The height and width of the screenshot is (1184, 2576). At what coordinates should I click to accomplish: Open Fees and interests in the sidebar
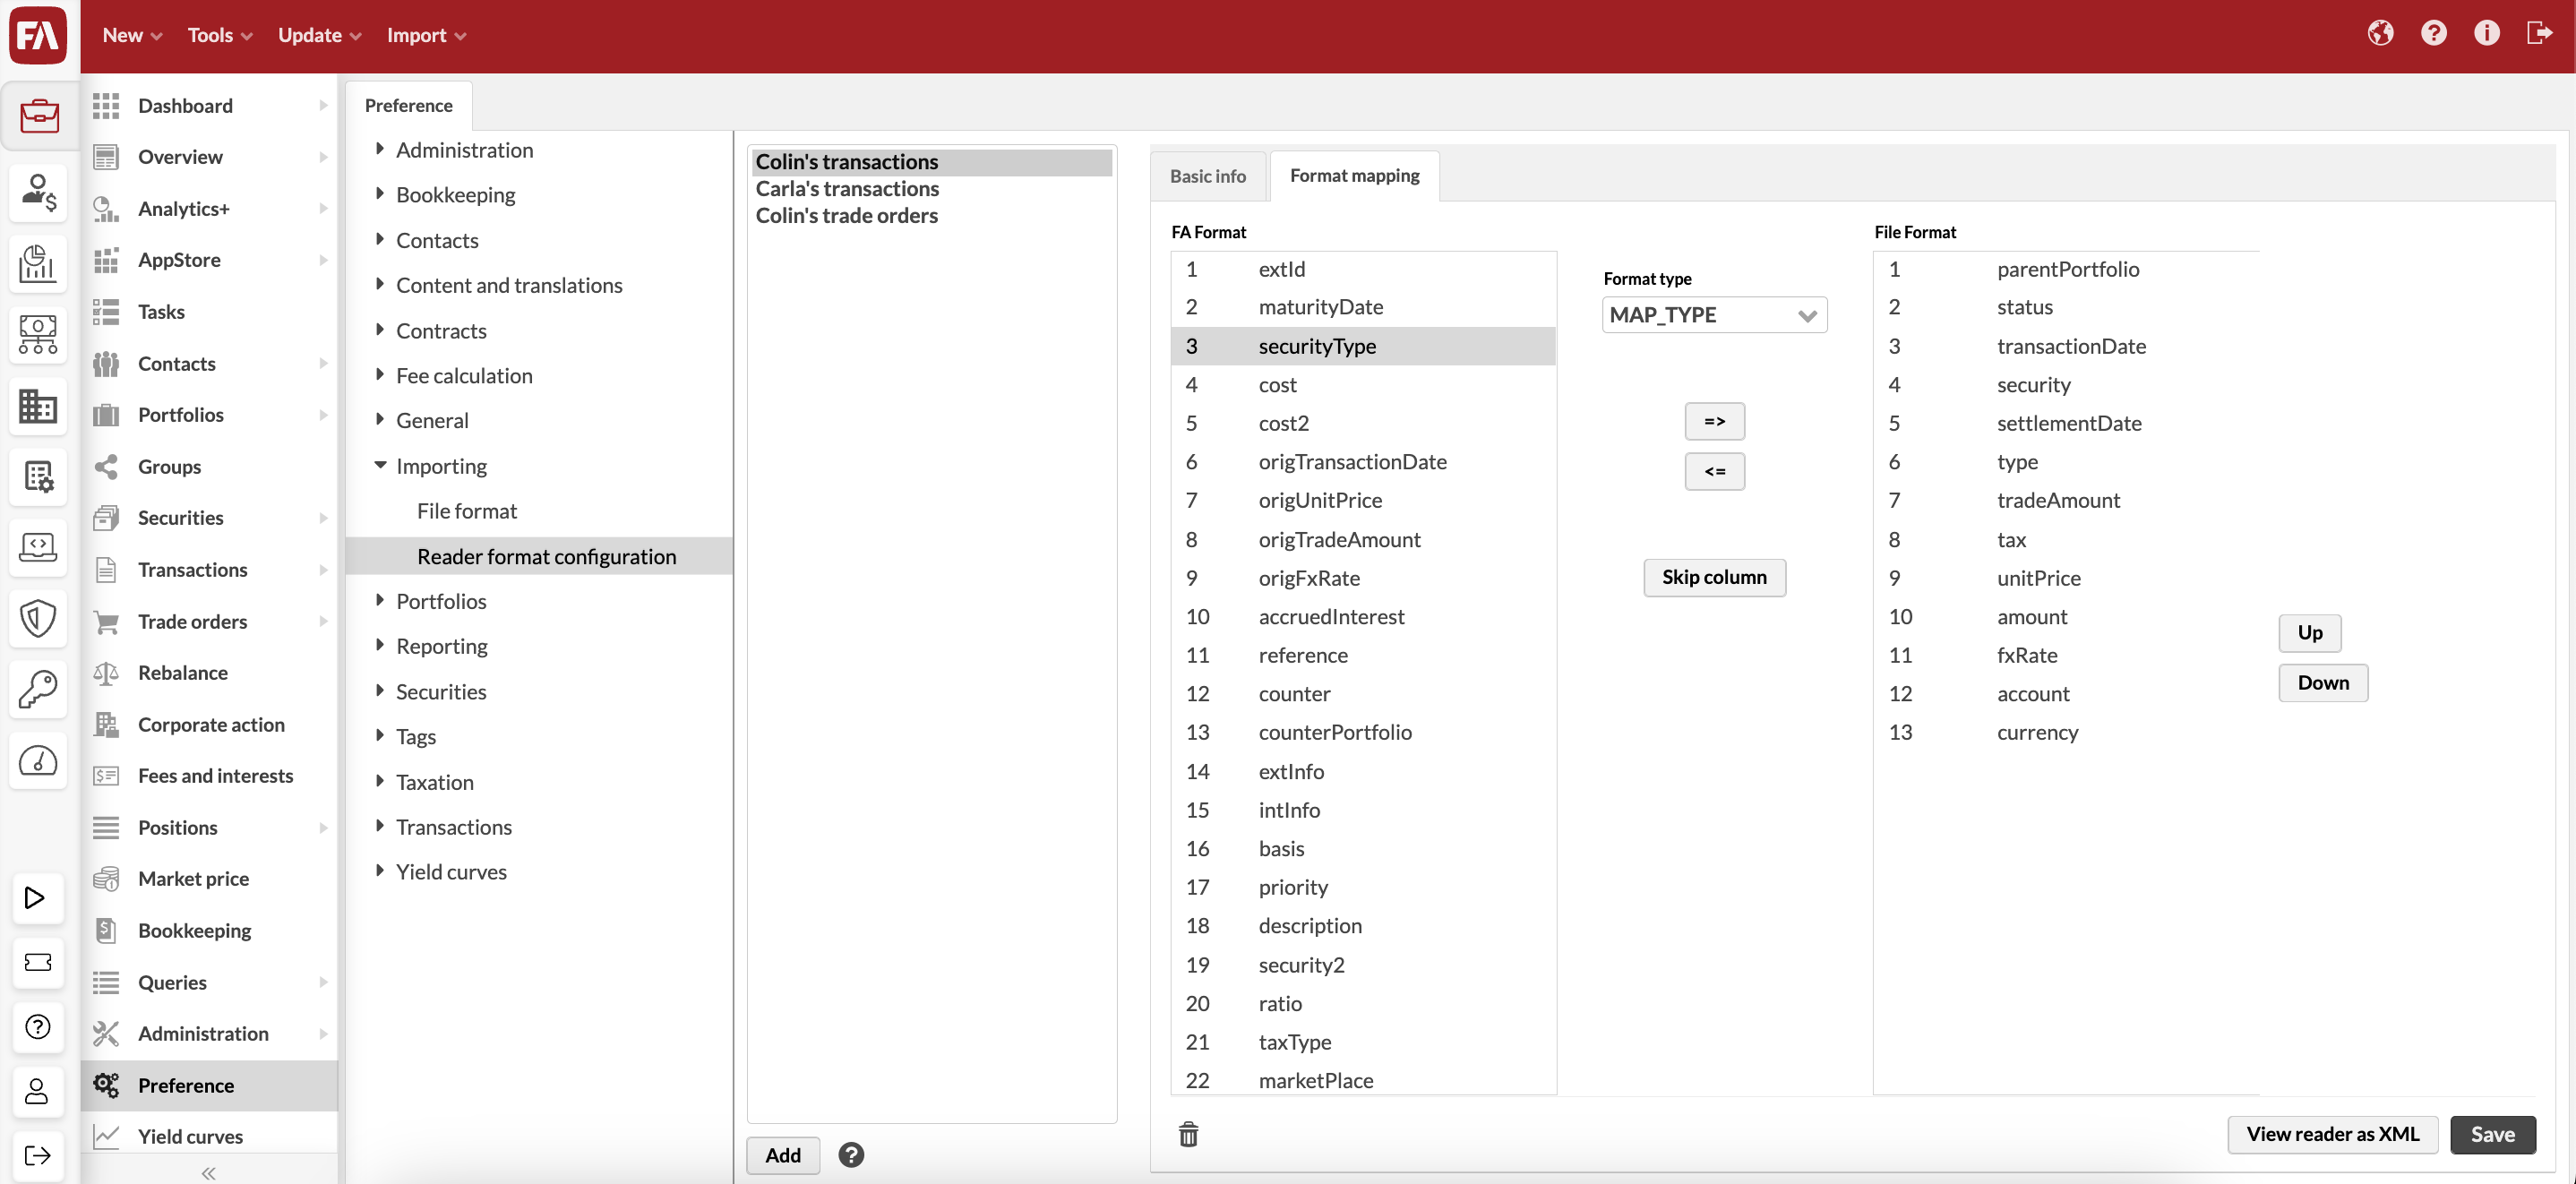tap(210, 775)
